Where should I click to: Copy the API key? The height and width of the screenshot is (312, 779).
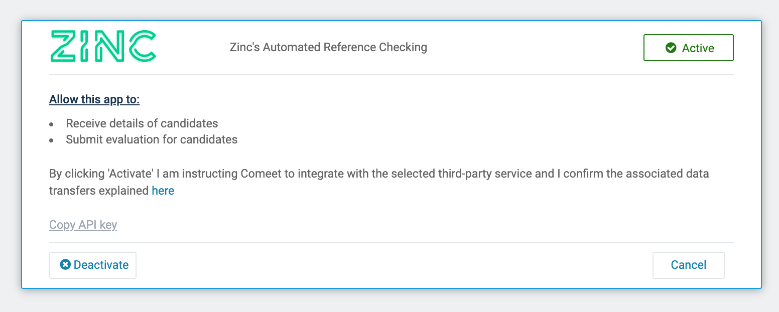coord(83,224)
